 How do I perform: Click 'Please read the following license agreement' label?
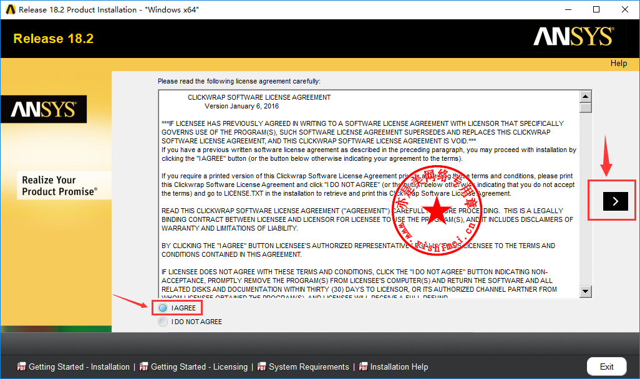[239, 81]
